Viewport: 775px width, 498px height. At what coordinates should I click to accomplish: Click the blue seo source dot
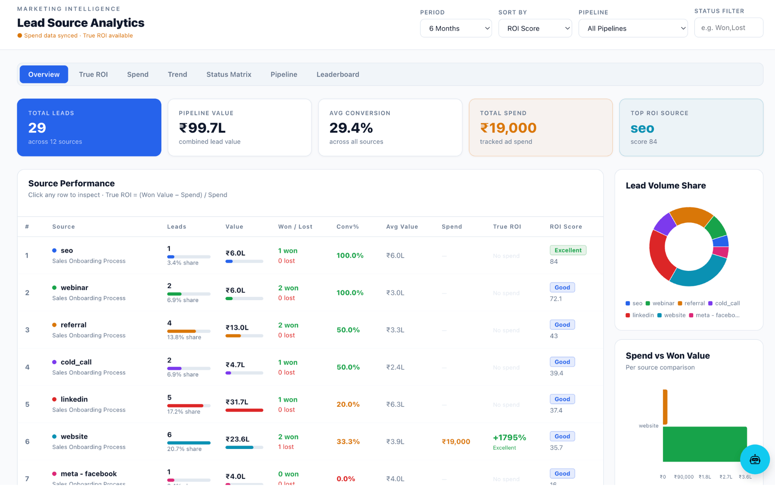point(54,250)
